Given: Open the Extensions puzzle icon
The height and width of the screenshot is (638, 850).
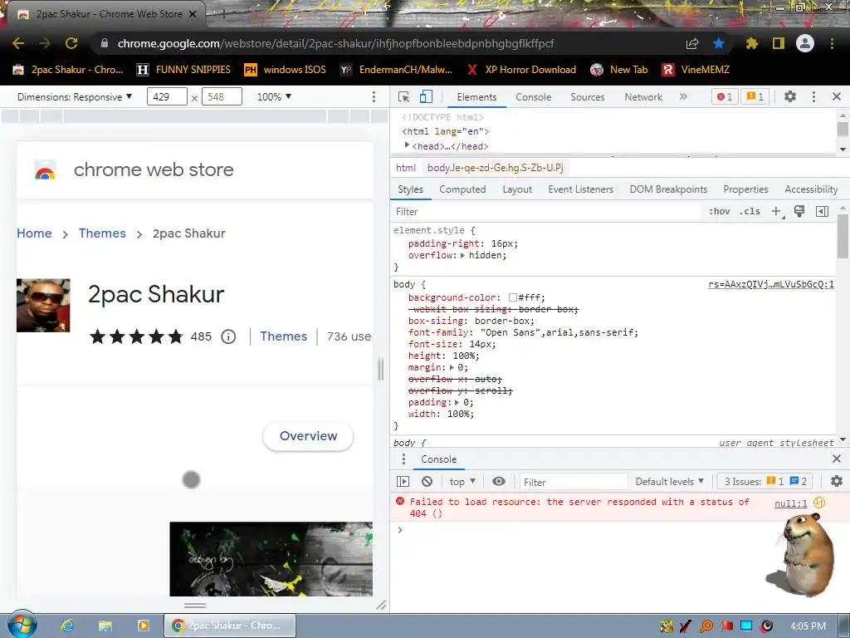Looking at the screenshot, I should point(751,43).
